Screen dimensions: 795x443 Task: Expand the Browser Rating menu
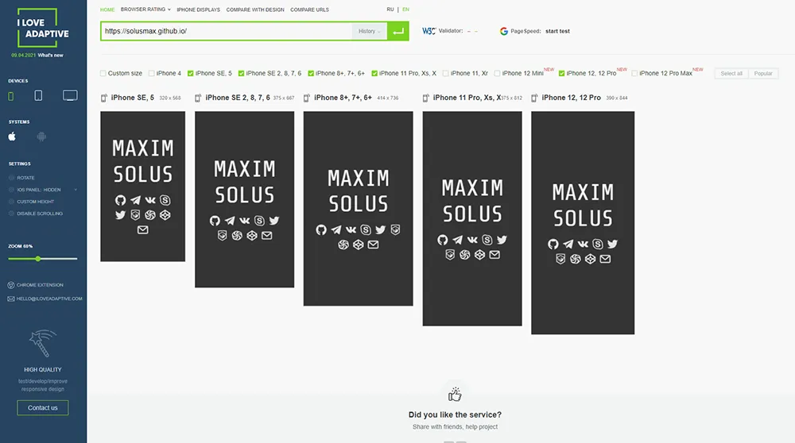coord(145,10)
